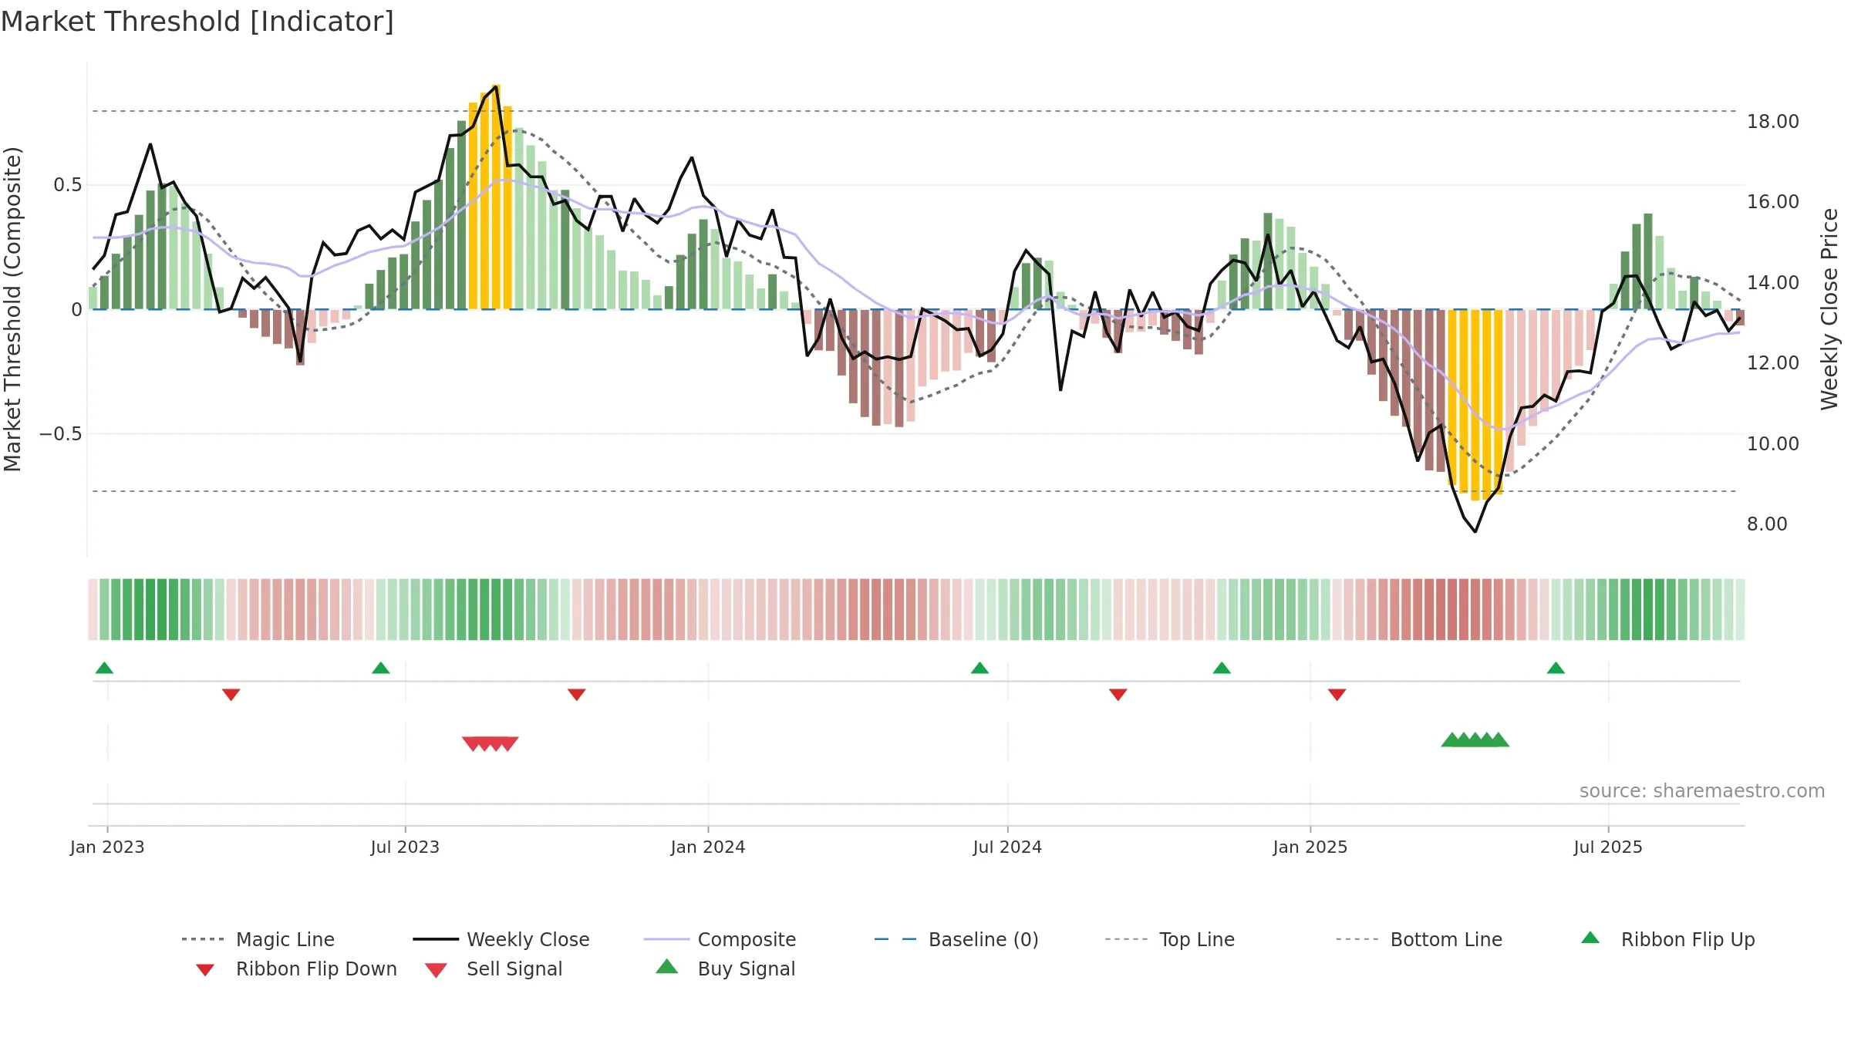This screenshot has height=1041, width=1851.
Task: Click the Jan 2023 x-axis label
Action: coord(107,847)
